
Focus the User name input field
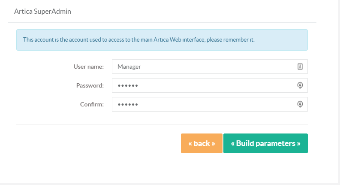click(x=210, y=67)
